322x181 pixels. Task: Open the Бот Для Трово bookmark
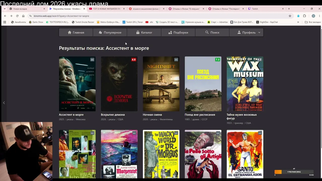tap(242, 22)
